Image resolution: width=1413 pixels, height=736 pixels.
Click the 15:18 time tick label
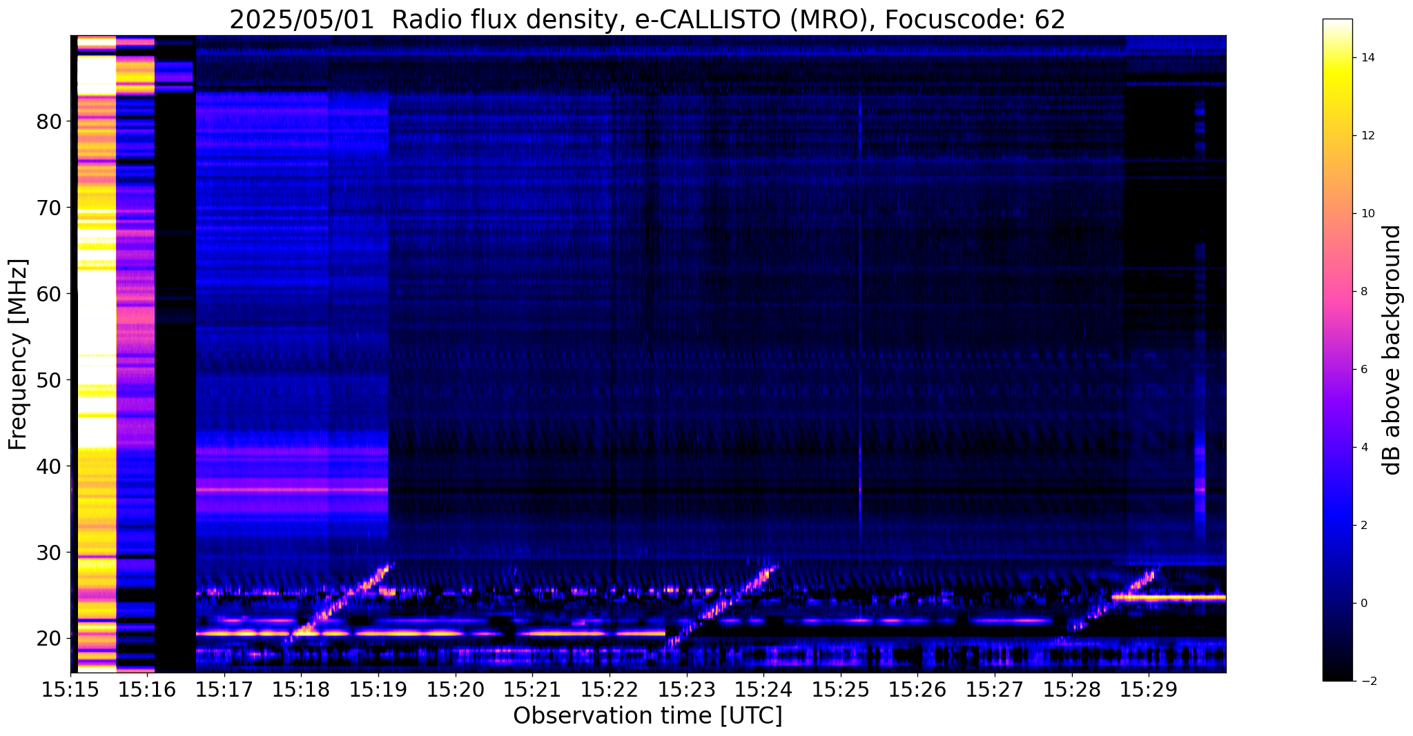301,689
